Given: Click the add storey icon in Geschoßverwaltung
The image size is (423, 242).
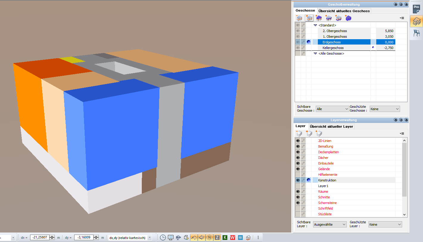Looking at the screenshot, I should [318, 18].
